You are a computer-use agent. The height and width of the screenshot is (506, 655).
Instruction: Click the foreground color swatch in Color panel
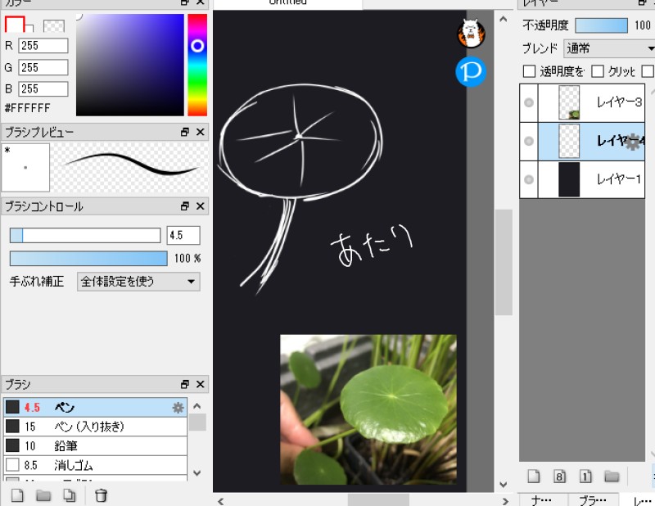click(x=14, y=25)
